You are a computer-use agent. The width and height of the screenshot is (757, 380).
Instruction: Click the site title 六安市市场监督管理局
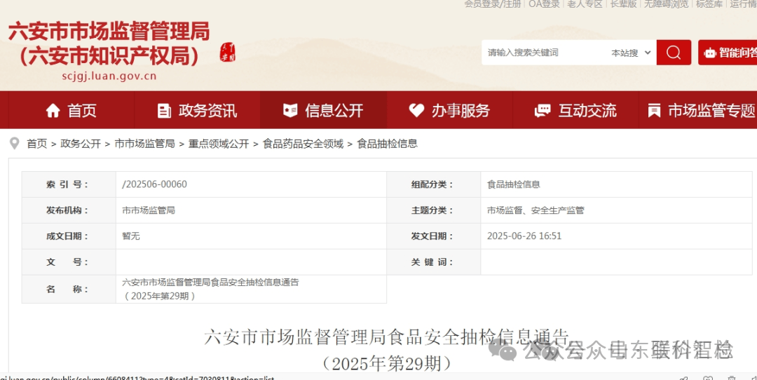(x=109, y=32)
